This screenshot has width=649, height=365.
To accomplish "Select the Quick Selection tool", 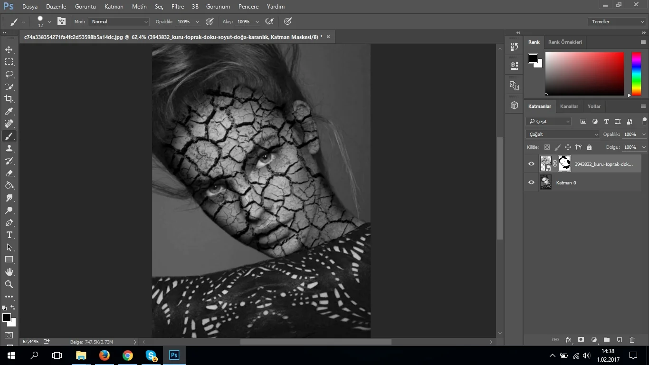I will click(9, 86).
